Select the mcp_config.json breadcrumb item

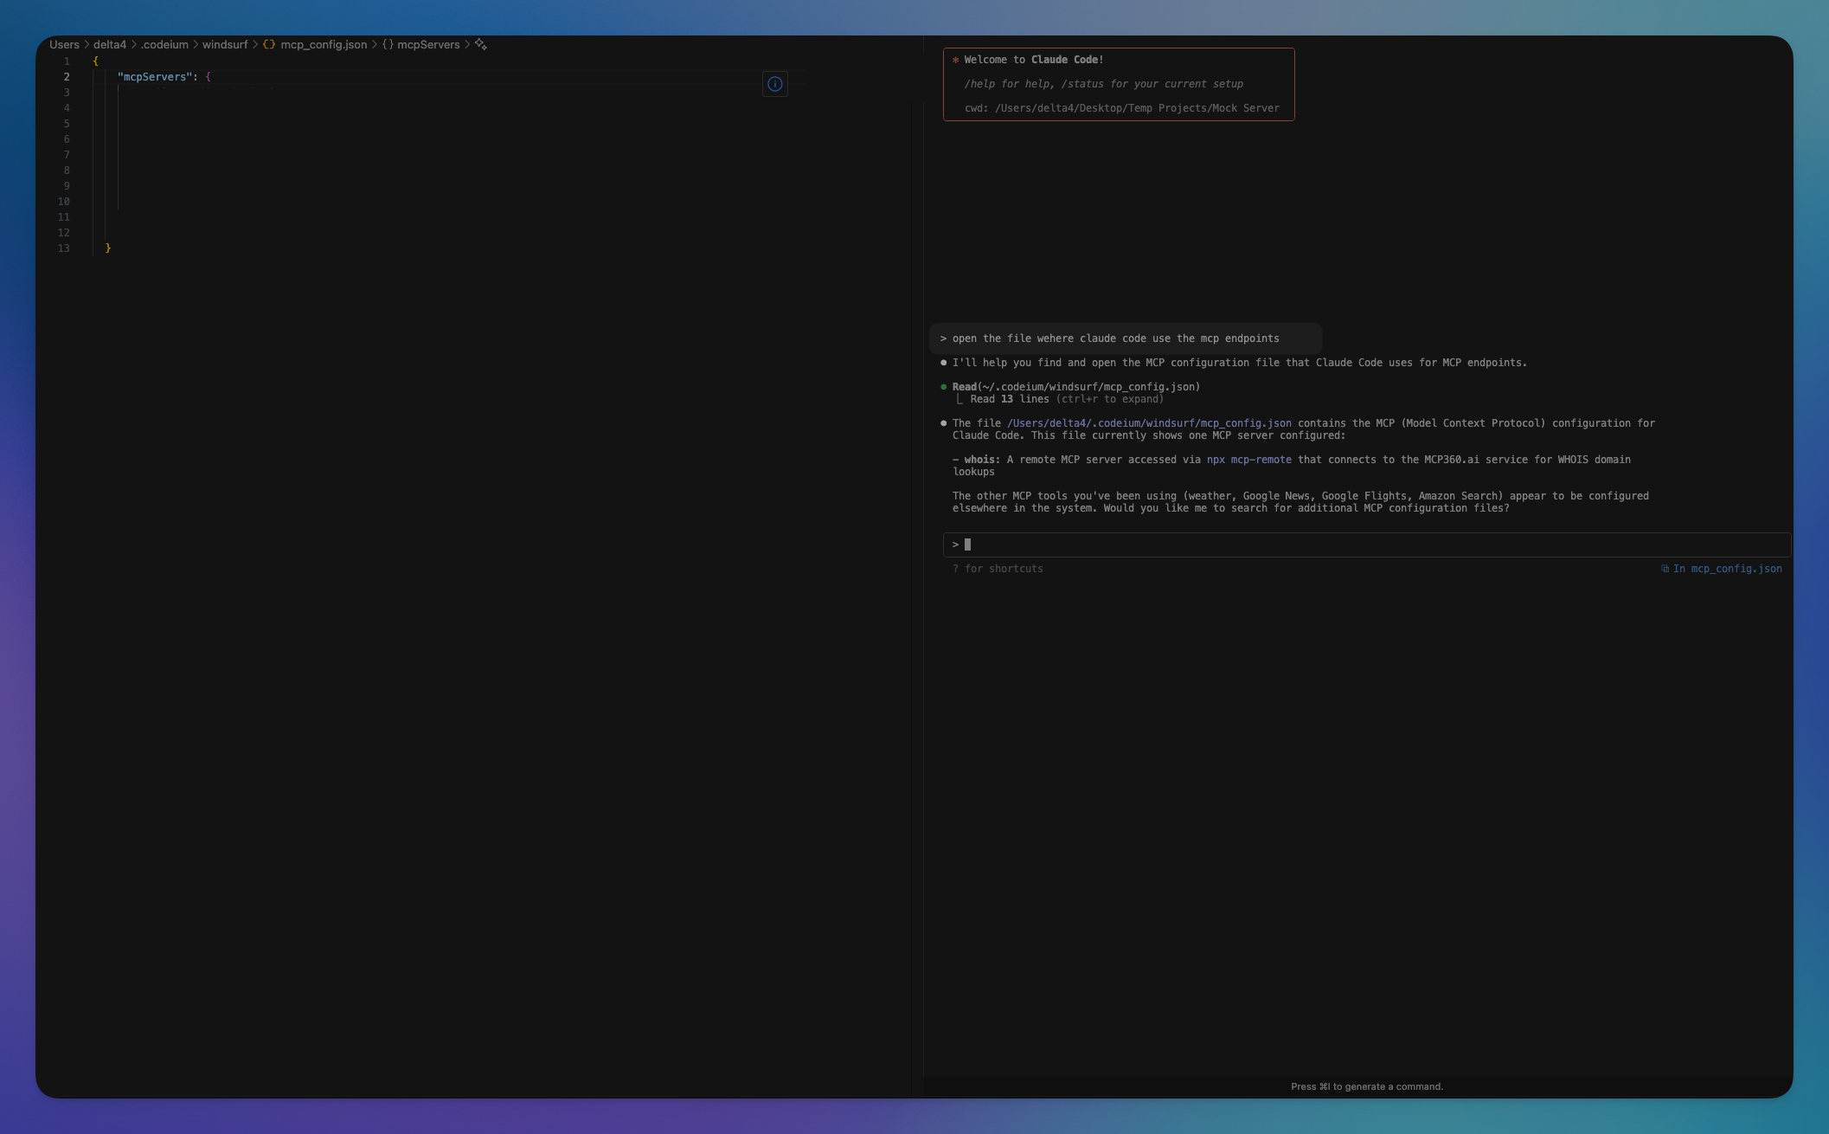click(322, 44)
